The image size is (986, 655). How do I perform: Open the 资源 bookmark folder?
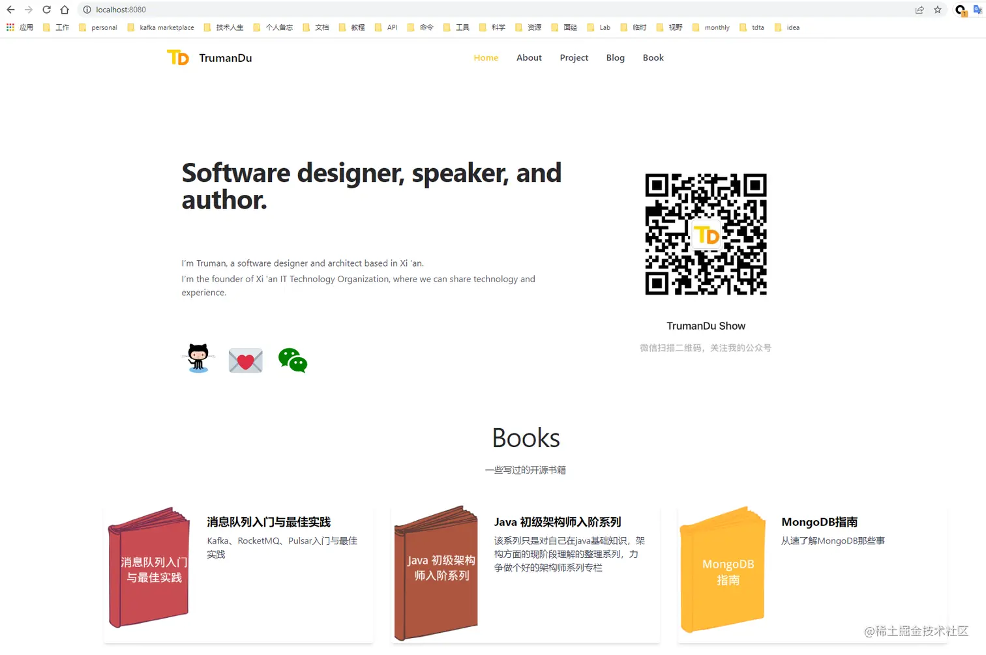click(528, 27)
